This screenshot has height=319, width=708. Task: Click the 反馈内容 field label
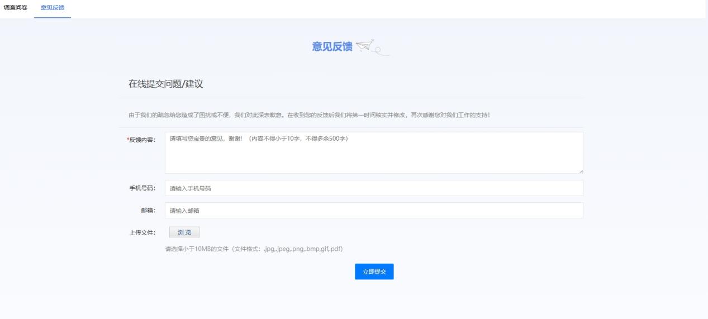click(142, 139)
